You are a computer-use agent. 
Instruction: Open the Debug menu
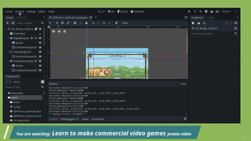click(x=31, y=11)
